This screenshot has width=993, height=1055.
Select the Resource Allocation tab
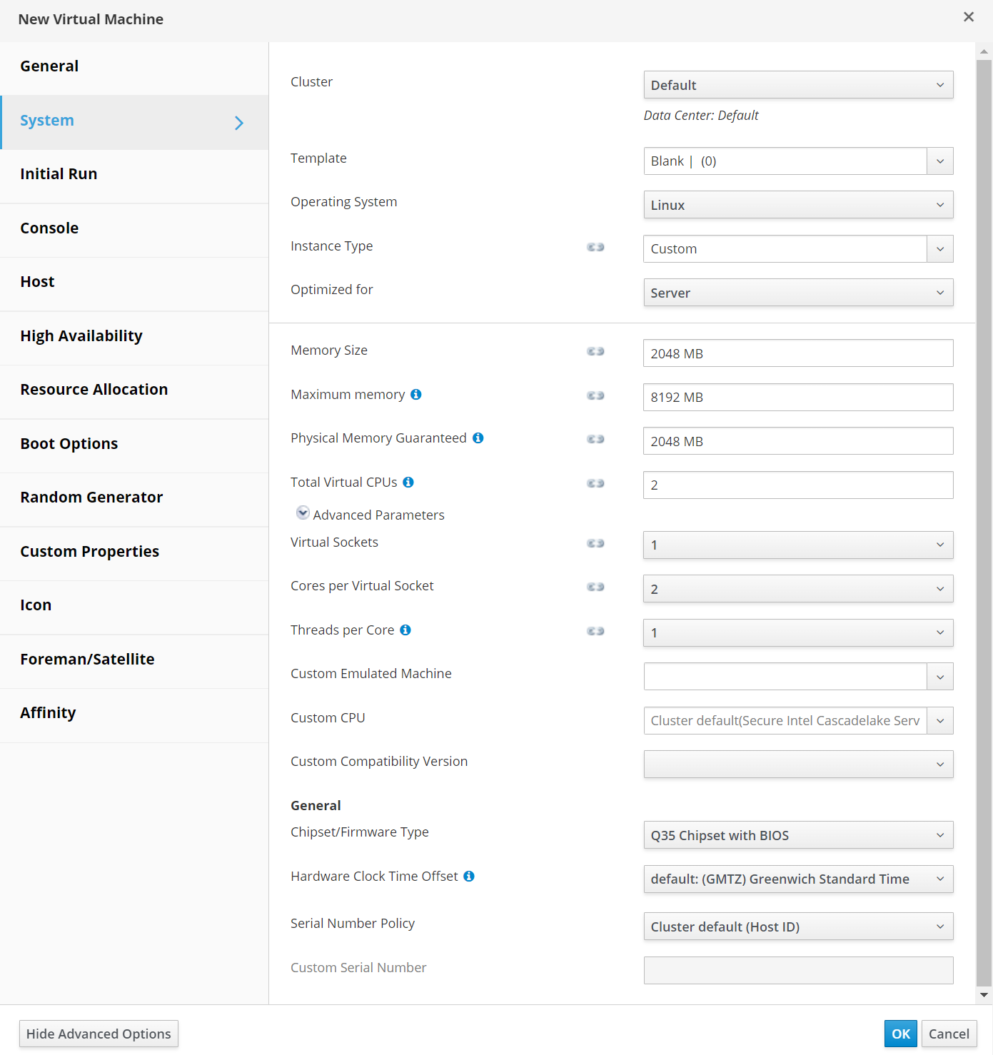coord(94,390)
